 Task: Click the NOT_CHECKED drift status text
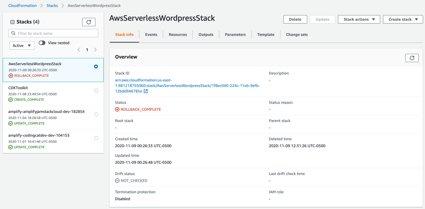point(134,180)
